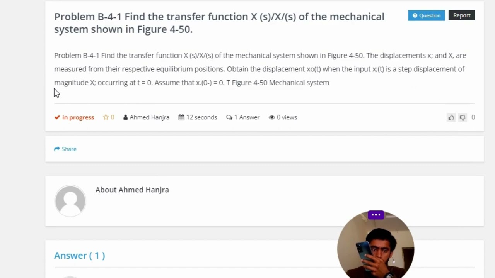495x278 pixels.
Task: Click the thumbs down icon
Action: (463, 117)
